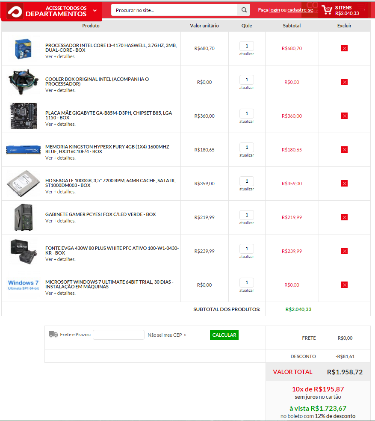
Task: Edit quantity for HD Seagate
Action: click(247, 181)
